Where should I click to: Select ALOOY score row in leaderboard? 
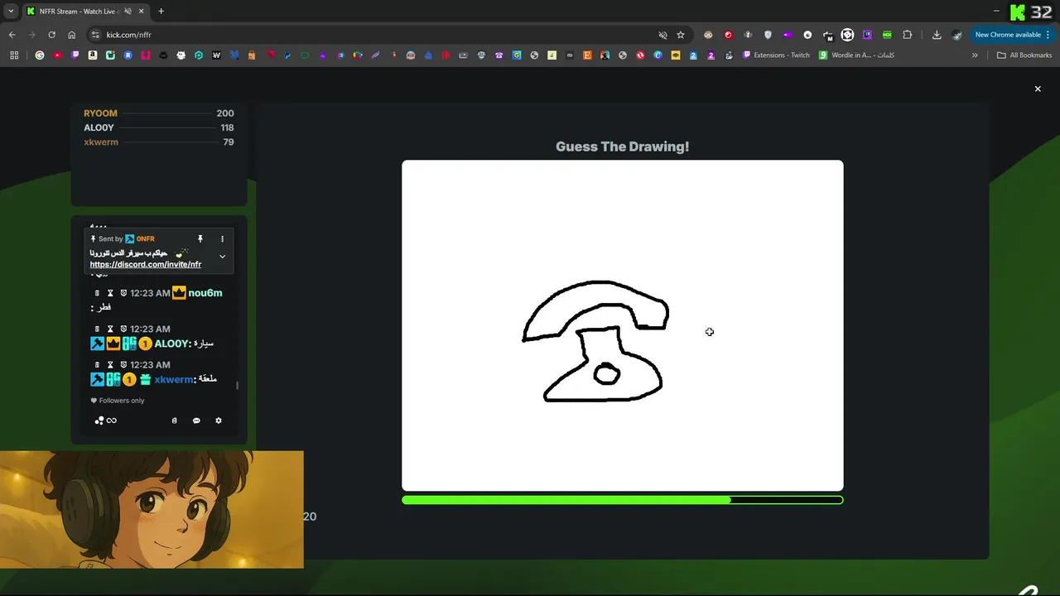click(x=159, y=127)
